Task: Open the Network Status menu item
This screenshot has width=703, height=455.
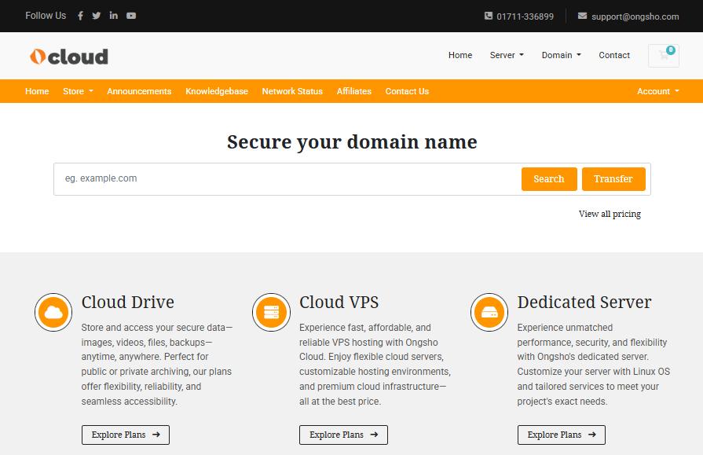Action: coord(292,91)
